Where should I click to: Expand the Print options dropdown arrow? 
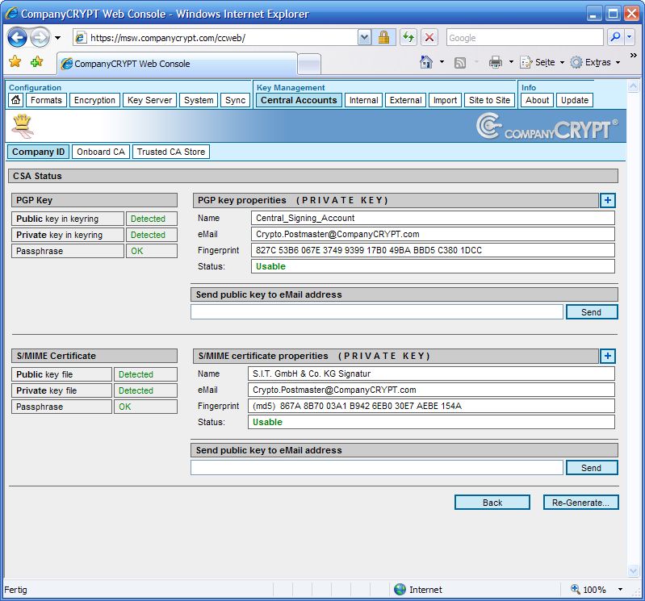(511, 62)
